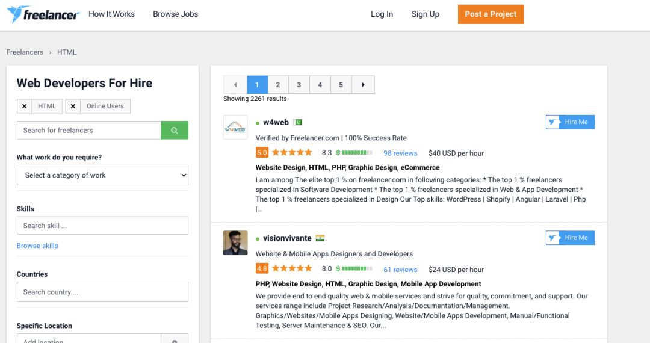This screenshot has width=650, height=343.
Task: Open Select a category of work dropdown
Action: 102,175
